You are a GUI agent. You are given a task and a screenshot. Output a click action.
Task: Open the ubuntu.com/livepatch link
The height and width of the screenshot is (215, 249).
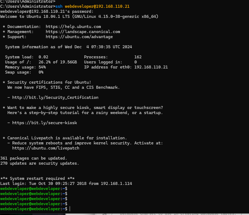coord(45,148)
